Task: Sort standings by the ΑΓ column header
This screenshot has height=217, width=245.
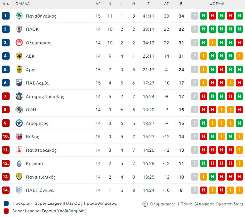Action: 98,4
